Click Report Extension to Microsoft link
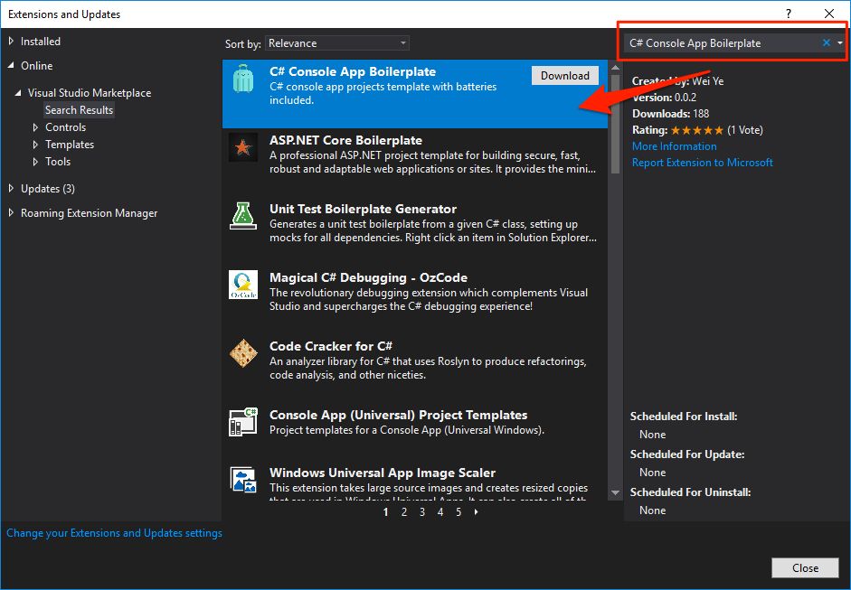851x590 pixels. point(702,163)
